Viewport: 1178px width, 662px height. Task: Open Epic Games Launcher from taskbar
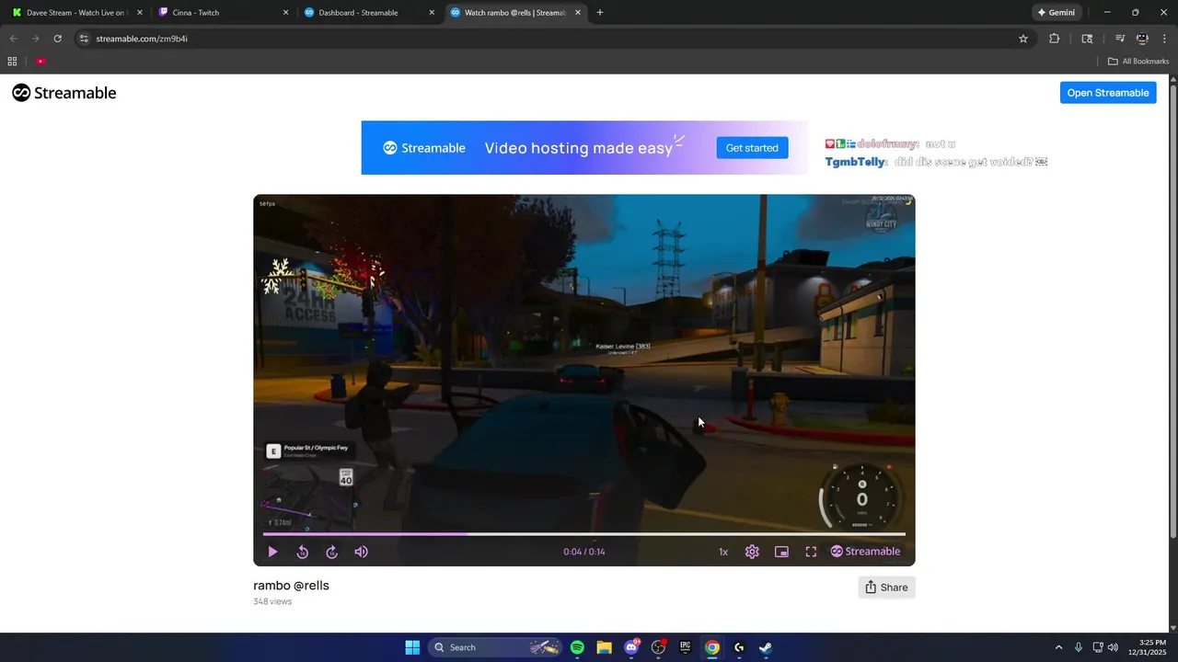point(685,647)
